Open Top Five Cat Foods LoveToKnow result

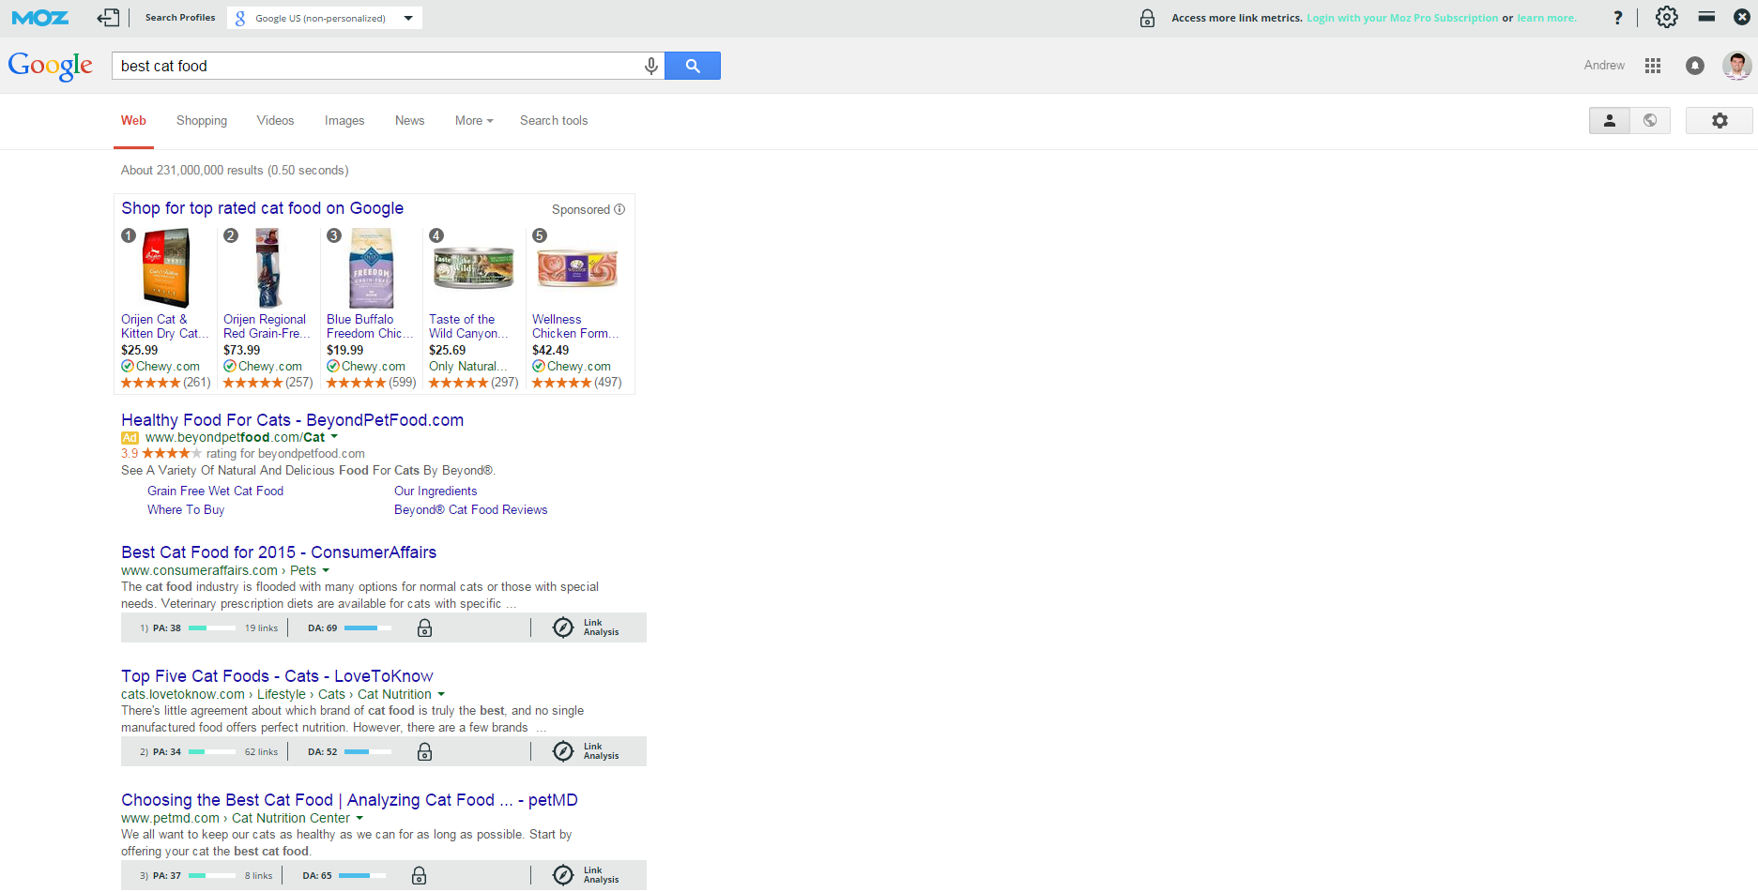pos(277,676)
